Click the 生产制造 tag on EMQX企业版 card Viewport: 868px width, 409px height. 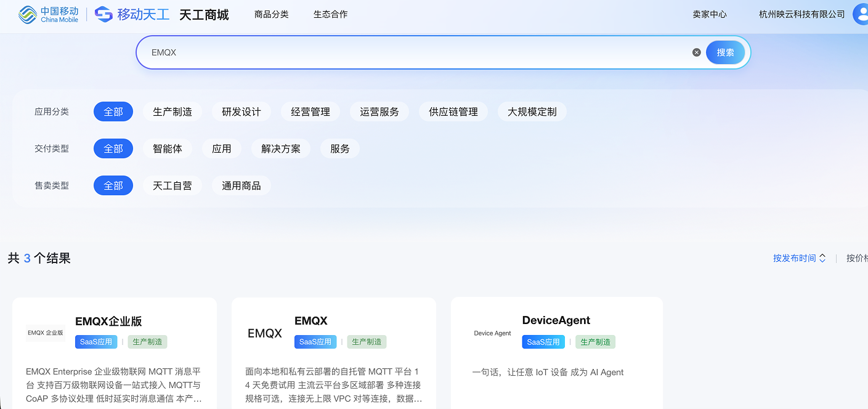148,342
